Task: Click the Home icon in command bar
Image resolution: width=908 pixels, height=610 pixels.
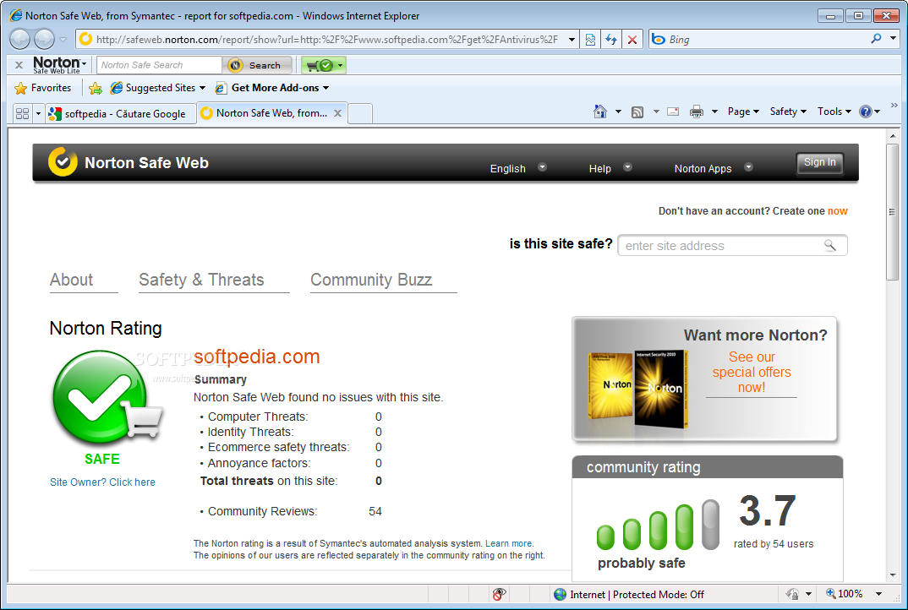Action: [x=600, y=112]
